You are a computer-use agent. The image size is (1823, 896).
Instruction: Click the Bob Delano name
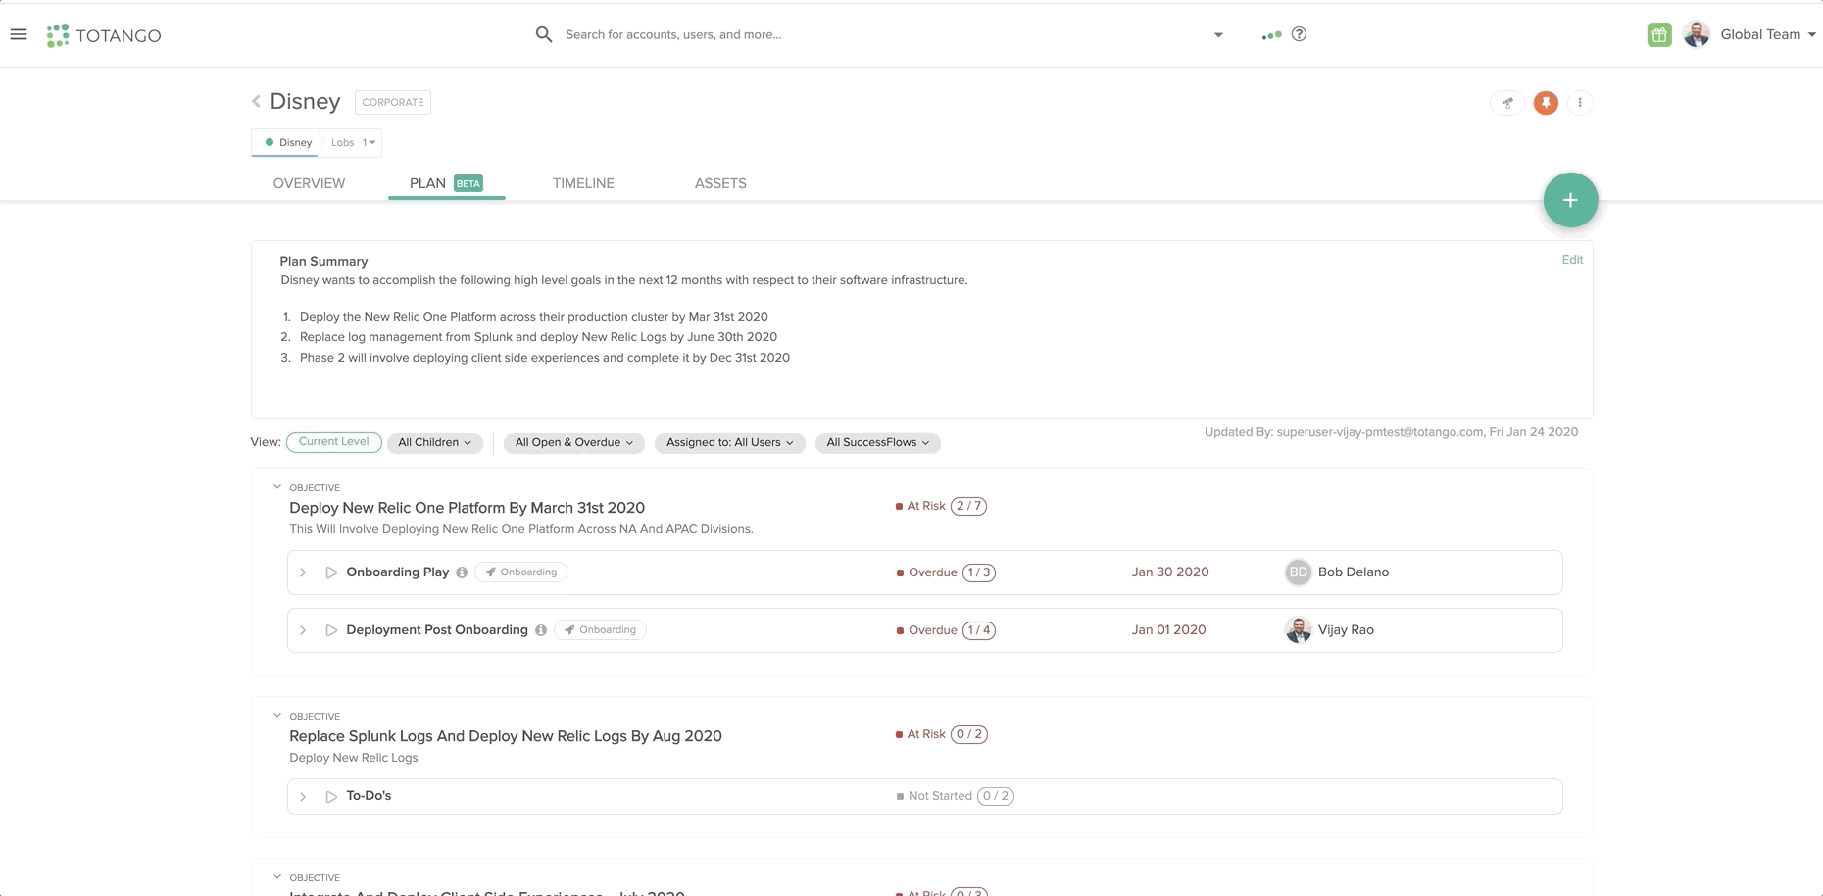(x=1354, y=572)
